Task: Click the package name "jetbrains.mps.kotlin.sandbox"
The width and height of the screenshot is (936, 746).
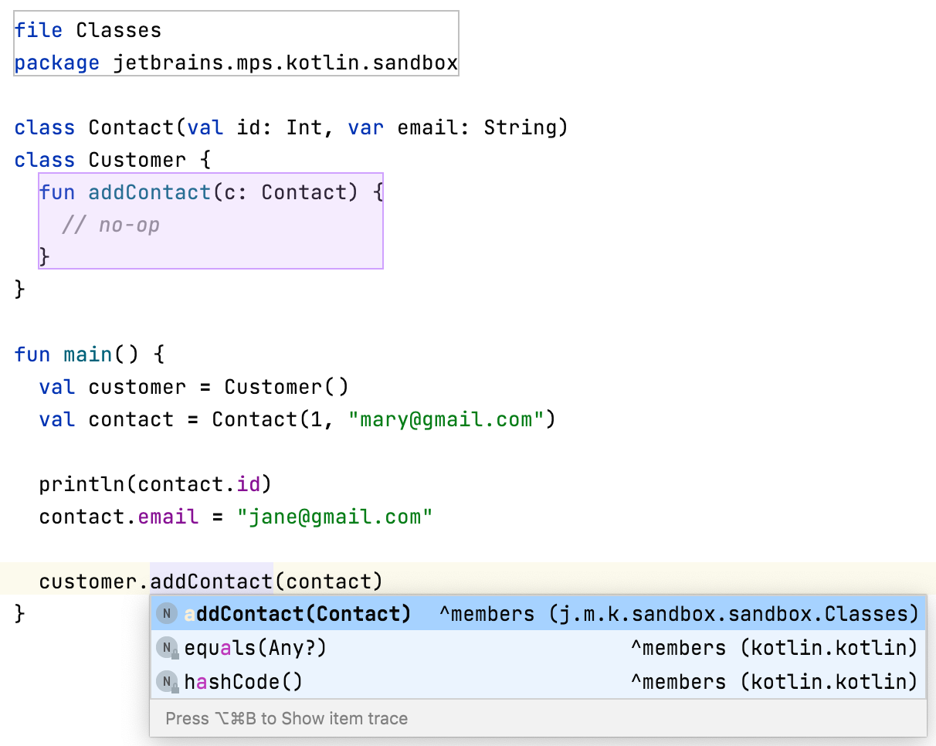Action: [286, 63]
